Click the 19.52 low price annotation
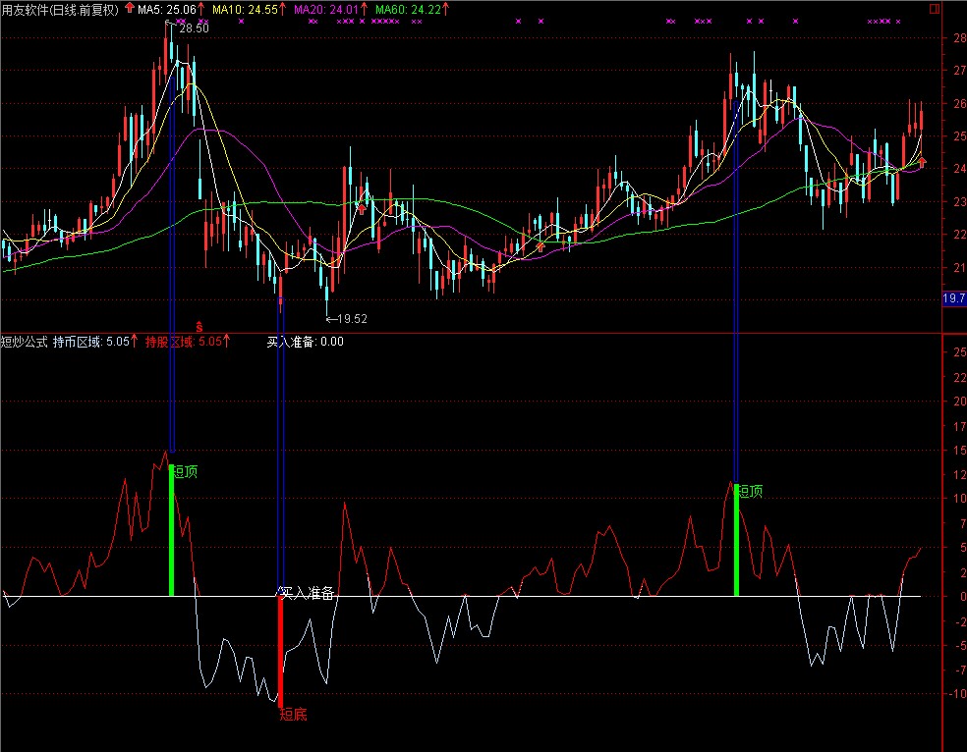This screenshot has width=967, height=752. pos(352,318)
